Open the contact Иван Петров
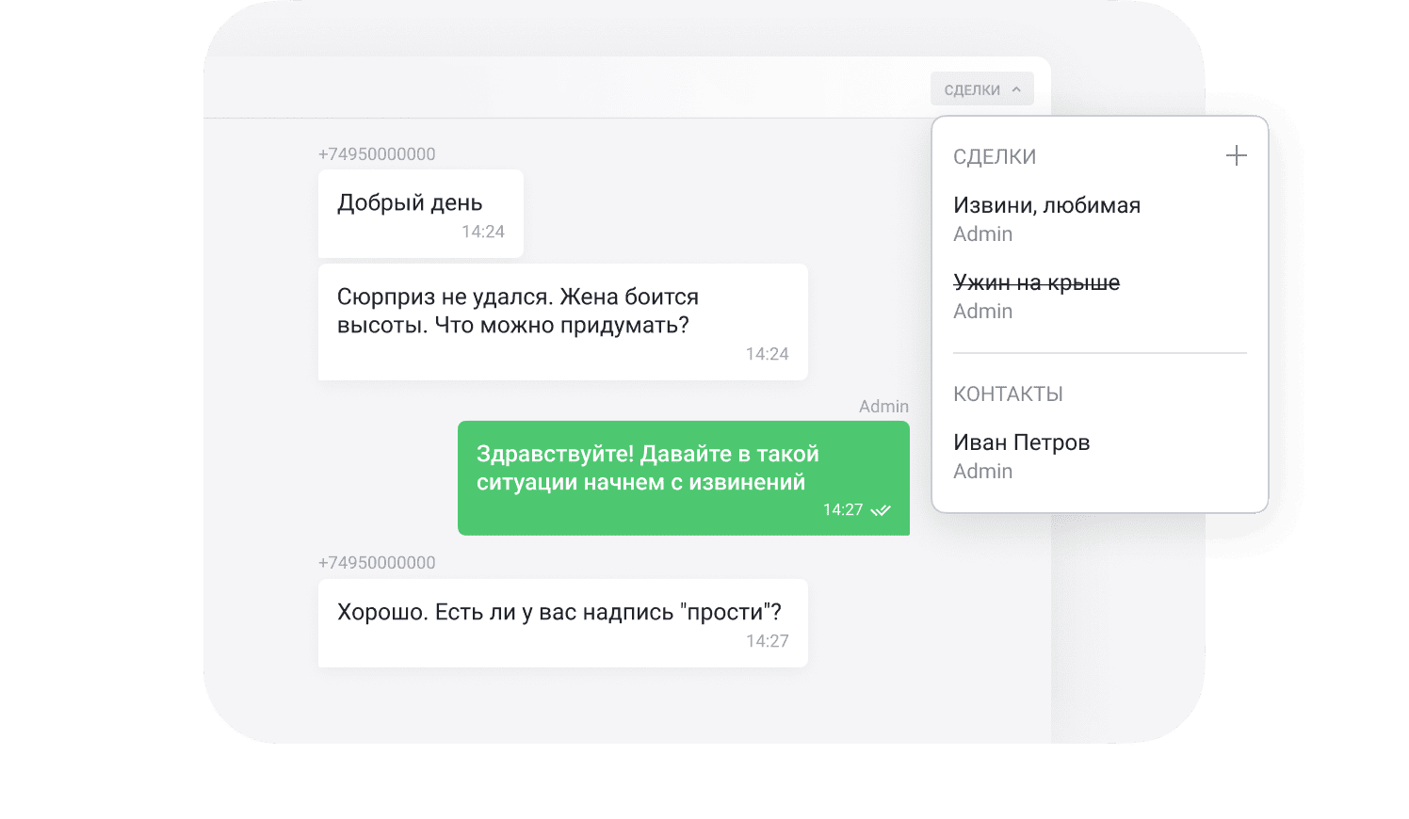Image resolution: width=1409 pixels, height=819 pixels. tap(1021, 443)
